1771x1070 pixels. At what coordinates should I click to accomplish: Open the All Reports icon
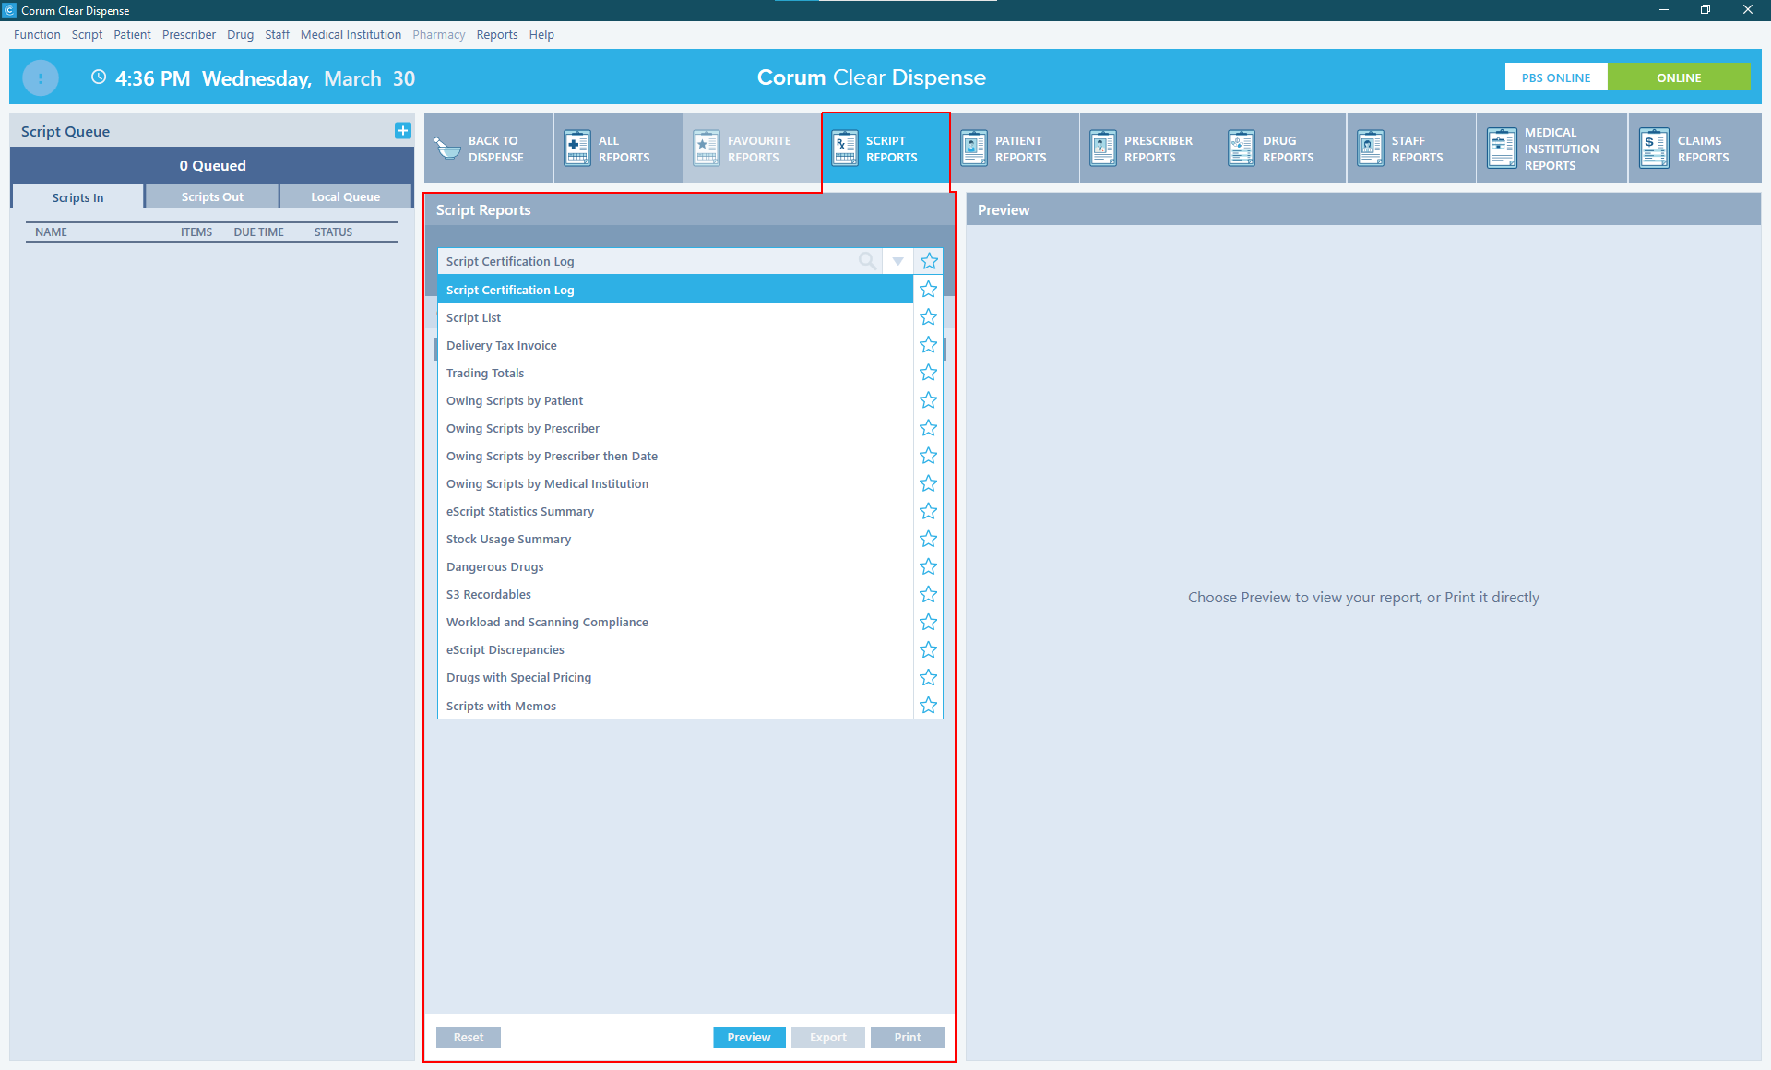point(577,149)
